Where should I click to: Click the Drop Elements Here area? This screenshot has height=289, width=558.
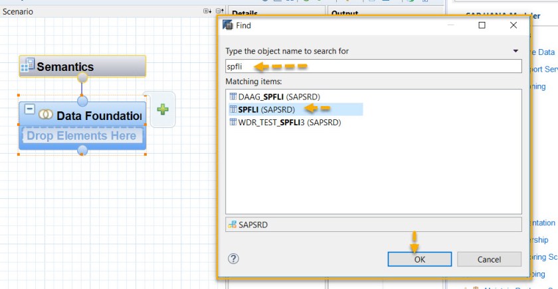pyautogui.click(x=82, y=137)
